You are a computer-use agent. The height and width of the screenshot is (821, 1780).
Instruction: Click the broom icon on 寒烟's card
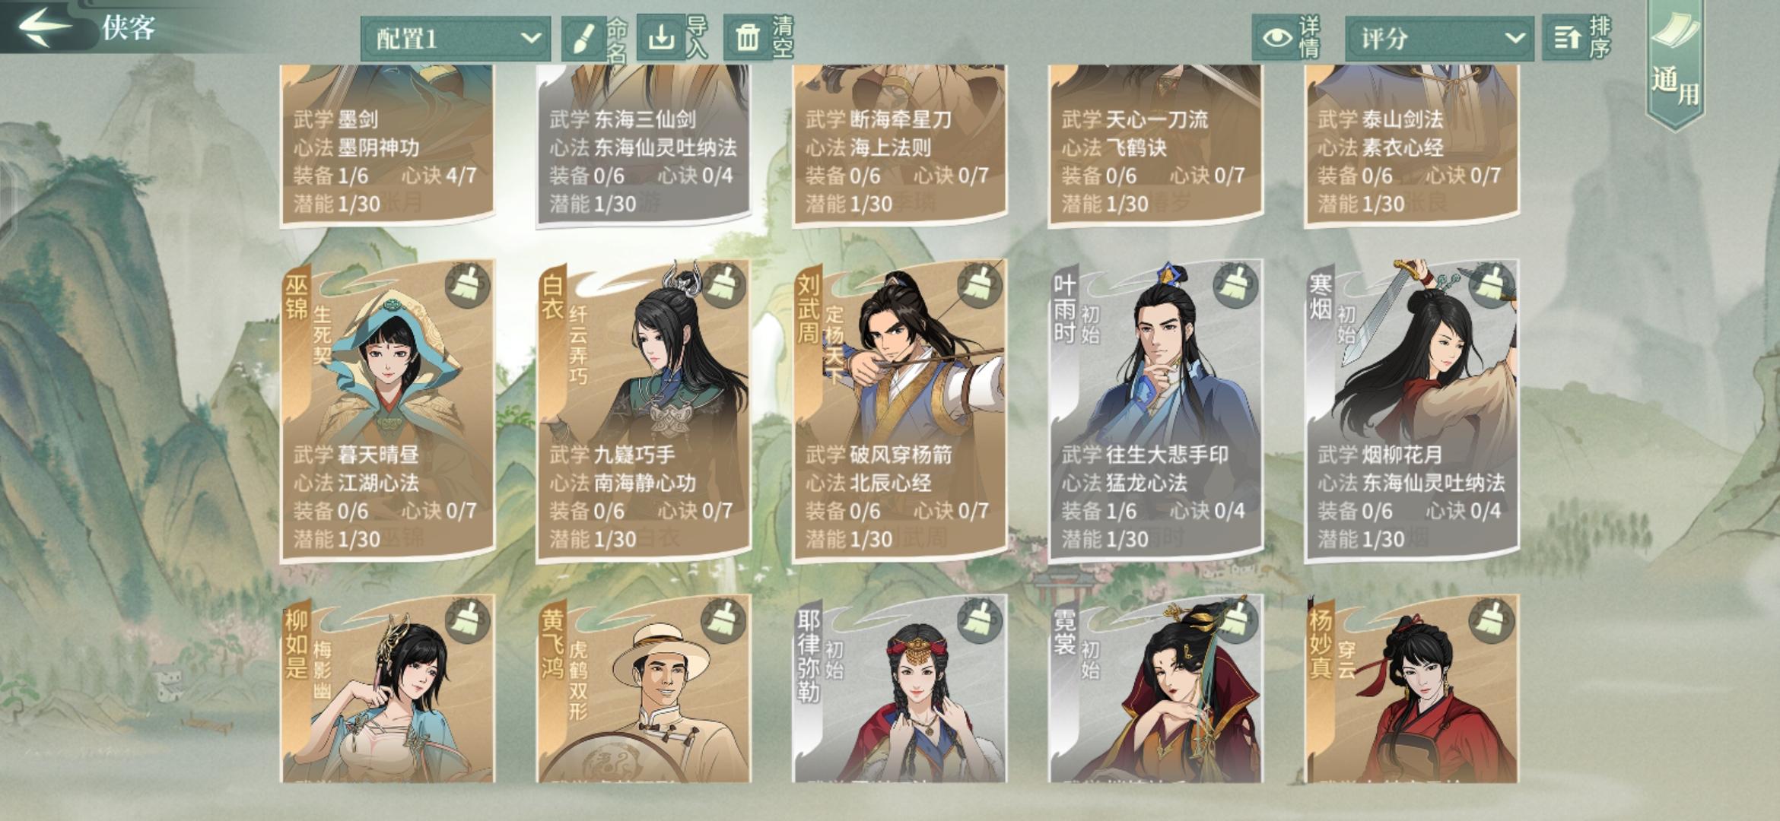point(1492,287)
